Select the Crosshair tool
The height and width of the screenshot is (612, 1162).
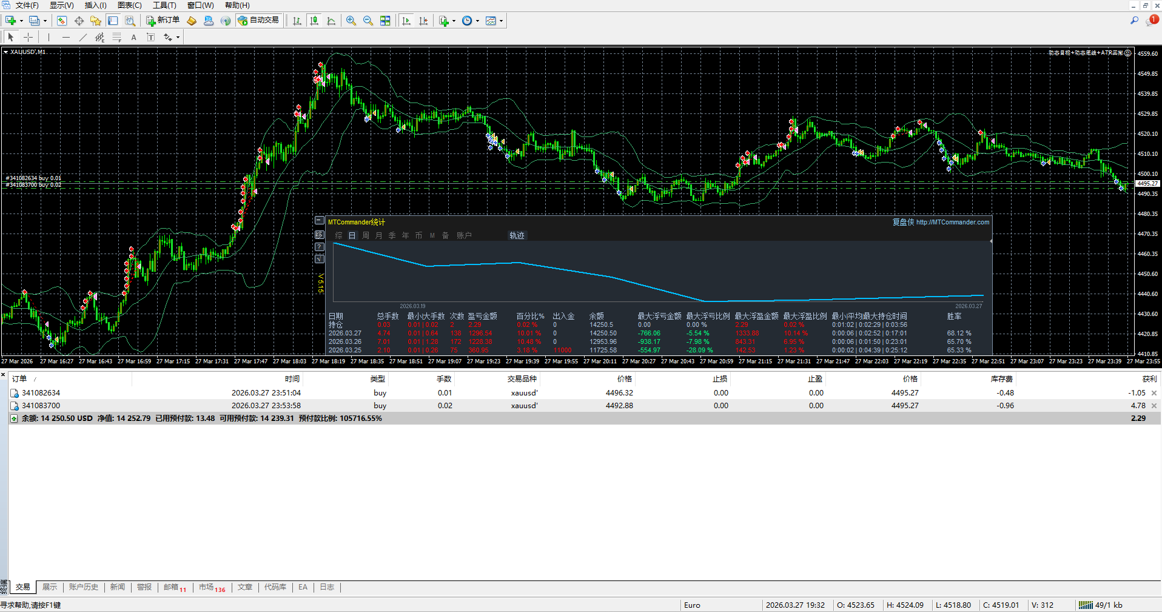[29, 38]
